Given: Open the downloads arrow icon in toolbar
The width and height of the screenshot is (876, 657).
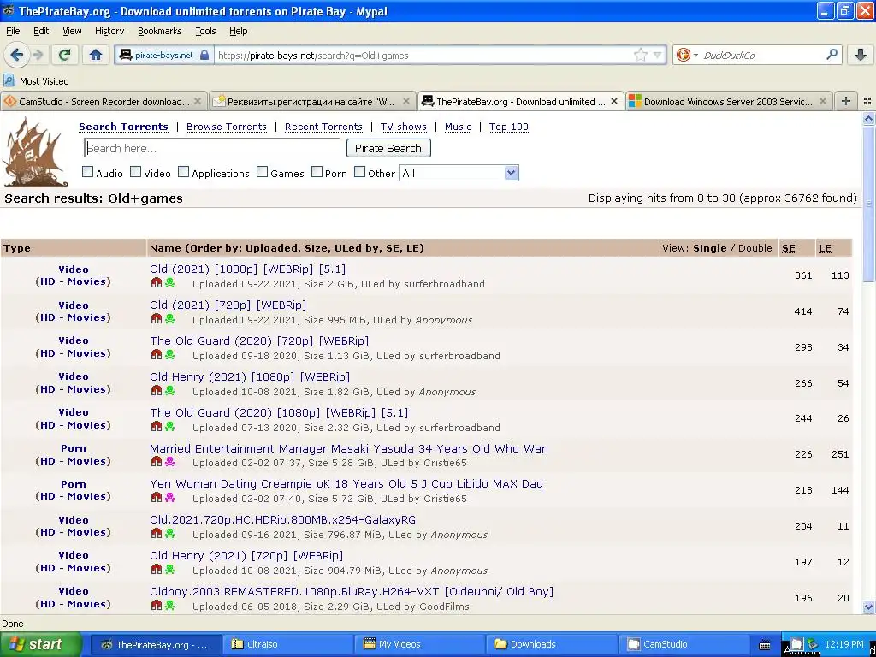Looking at the screenshot, I should [x=861, y=55].
